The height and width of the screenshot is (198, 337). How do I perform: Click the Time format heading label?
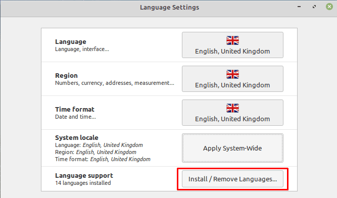coord(75,109)
